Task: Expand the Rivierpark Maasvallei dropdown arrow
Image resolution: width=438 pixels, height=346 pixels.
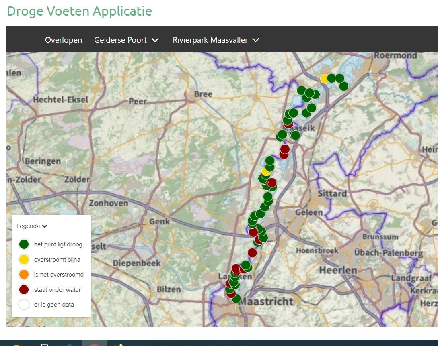Action: click(255, 40)
